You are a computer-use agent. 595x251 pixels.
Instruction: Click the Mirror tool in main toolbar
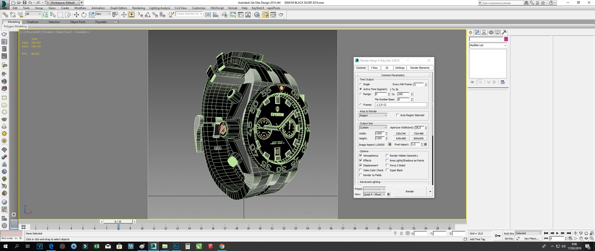208,15
